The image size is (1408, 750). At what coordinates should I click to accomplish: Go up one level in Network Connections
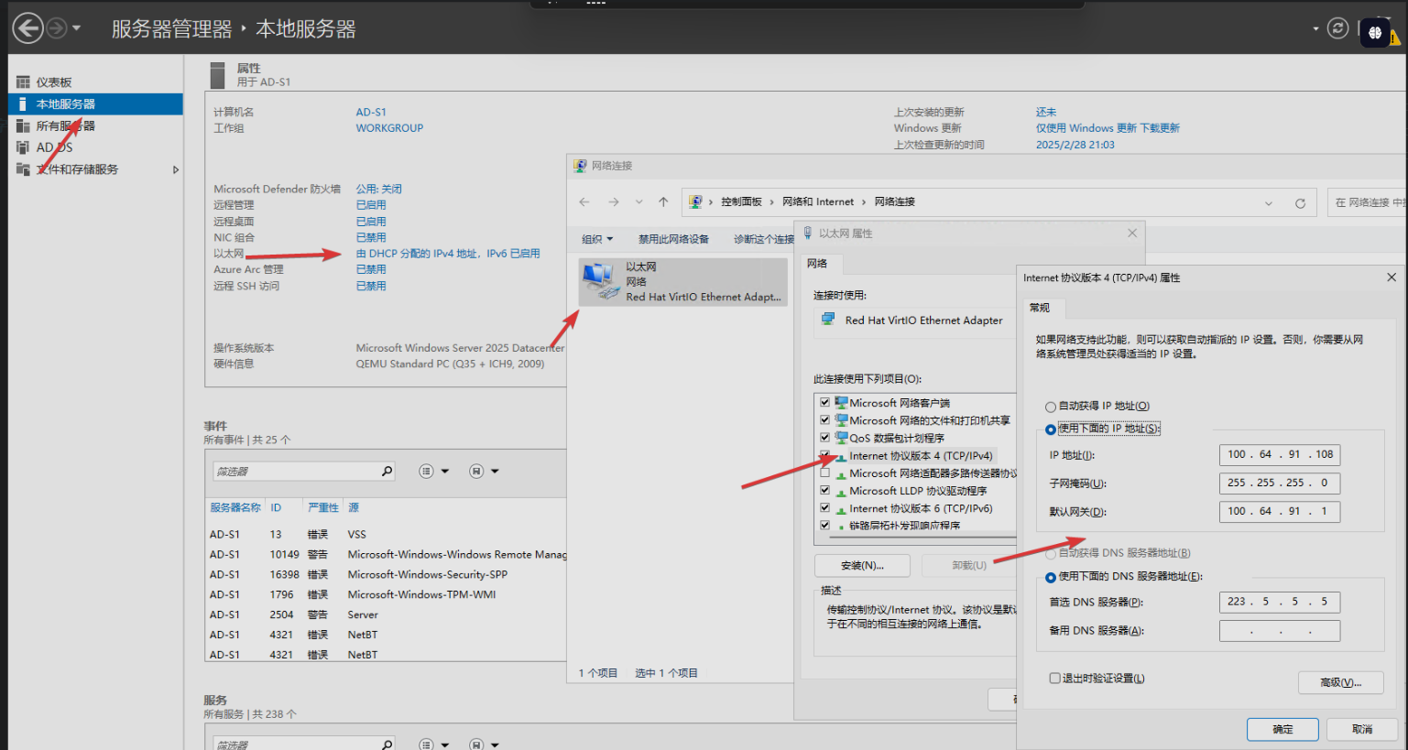click(663, 202)
